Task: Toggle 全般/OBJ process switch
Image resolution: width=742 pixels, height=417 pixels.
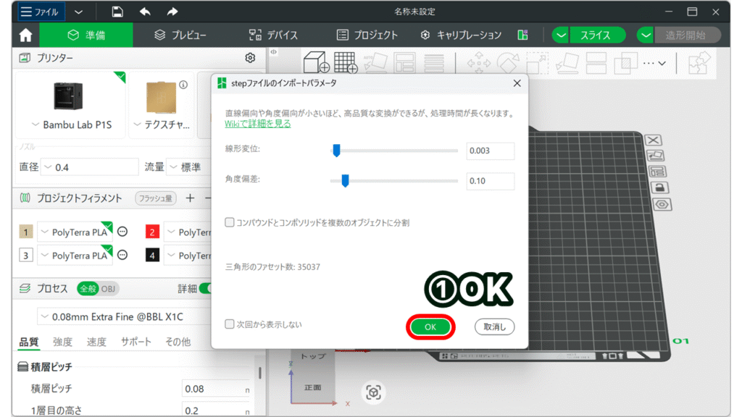Action: tap(97, 288)
